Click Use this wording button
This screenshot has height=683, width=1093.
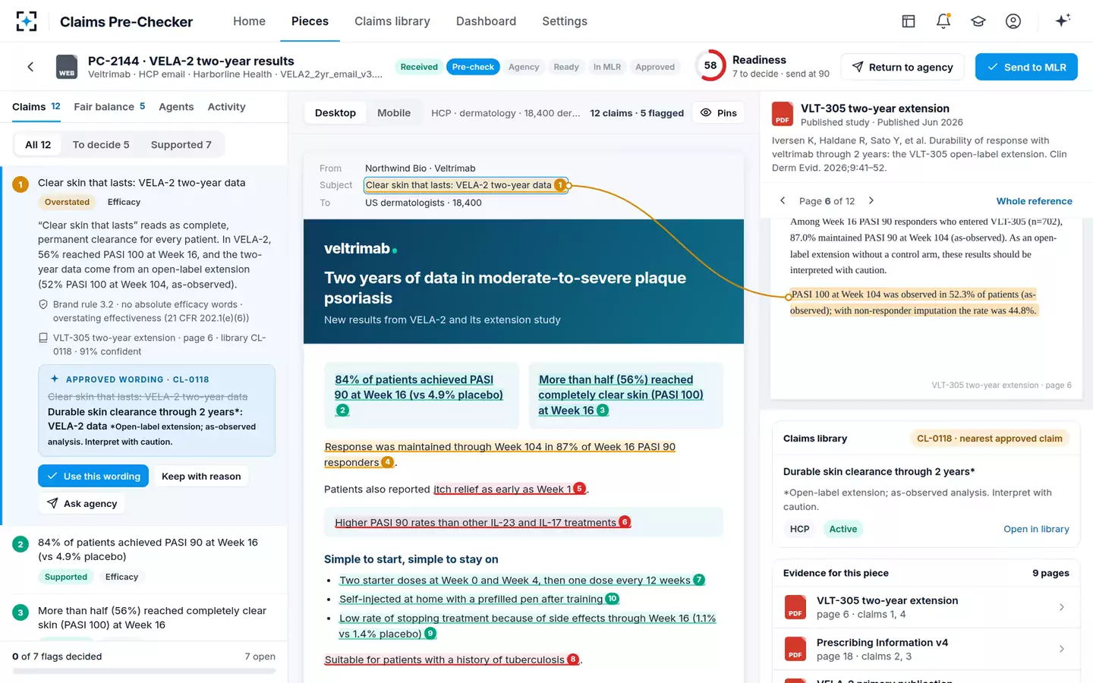pyautogui.click(x=94, y=476)
